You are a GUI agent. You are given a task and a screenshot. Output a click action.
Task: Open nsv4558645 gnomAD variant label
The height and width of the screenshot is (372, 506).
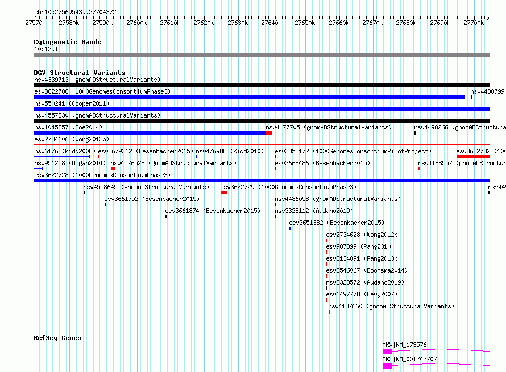(146, 187)
